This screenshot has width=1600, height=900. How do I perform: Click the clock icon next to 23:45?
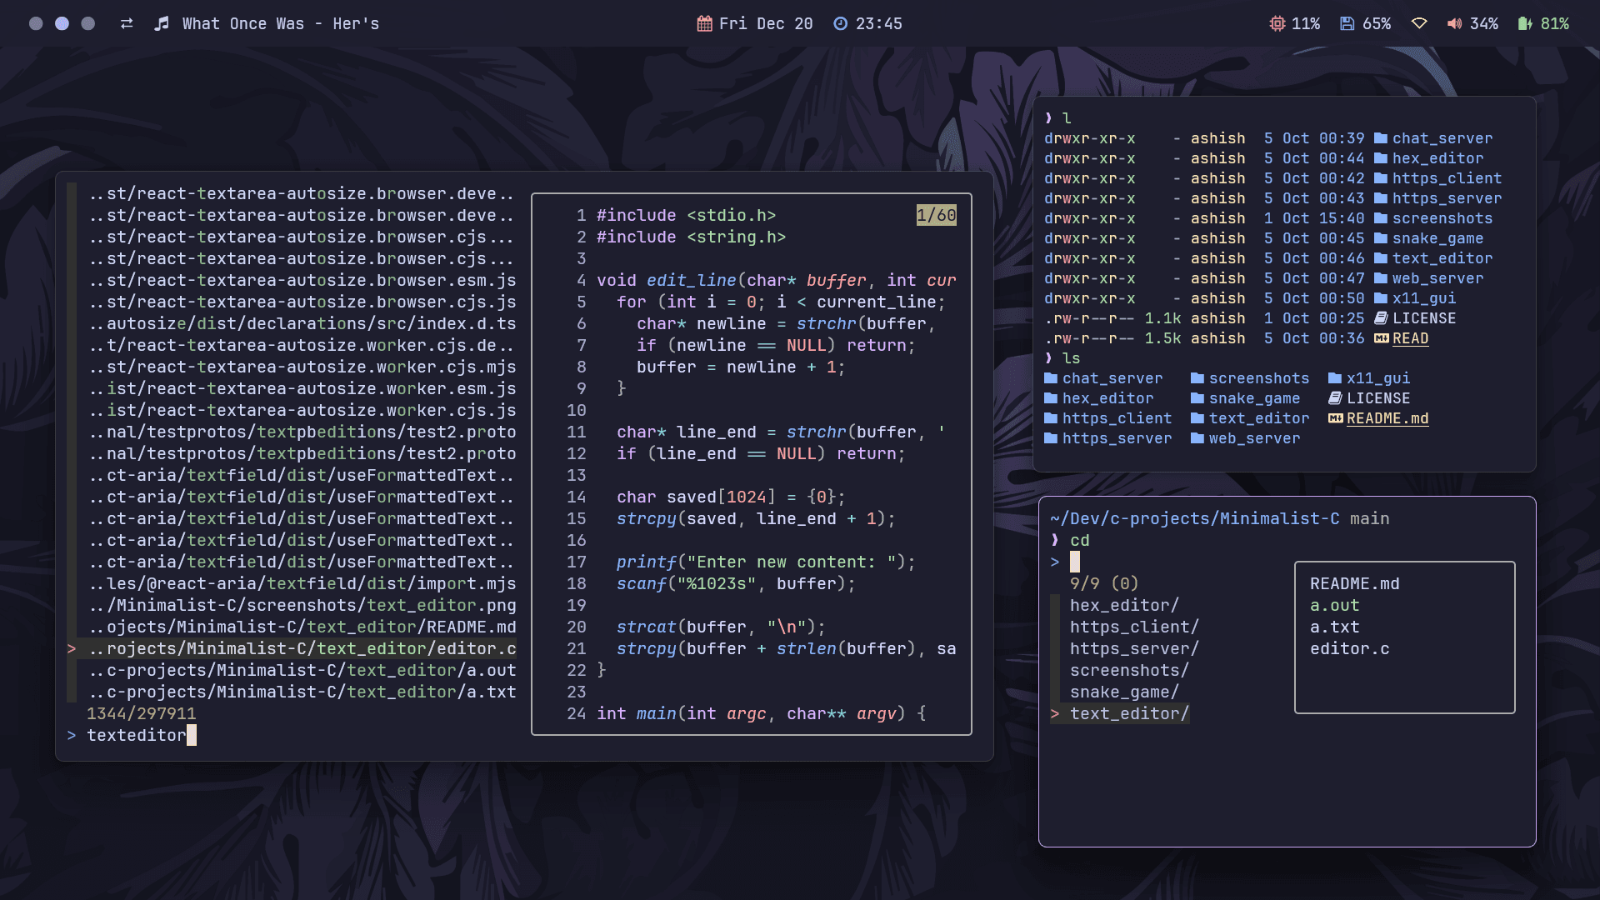point(840,24)
